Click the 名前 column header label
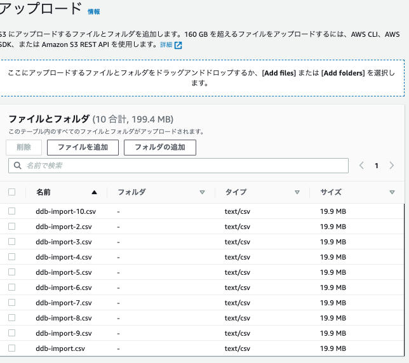This screenshot has width=409, height=363. [x=43, y=192]
